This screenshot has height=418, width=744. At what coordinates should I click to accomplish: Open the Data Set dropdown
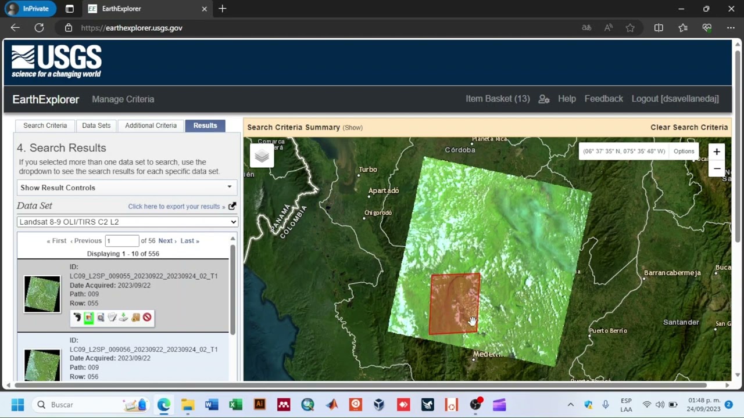tap(127, 222)
